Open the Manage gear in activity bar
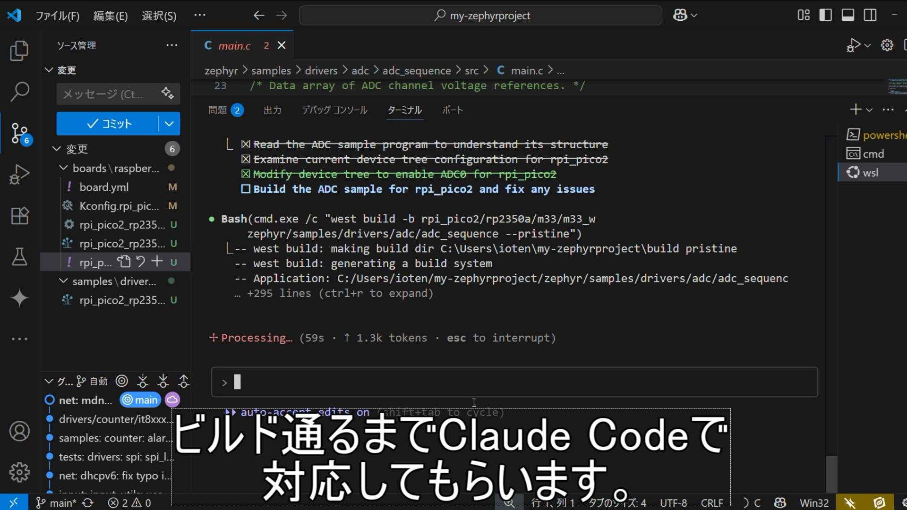The width and height of the screenshot is (907, 510). [x=19, y=472]
